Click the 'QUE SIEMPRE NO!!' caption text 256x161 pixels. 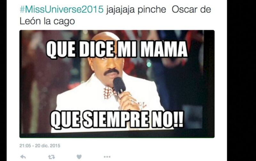116,119
